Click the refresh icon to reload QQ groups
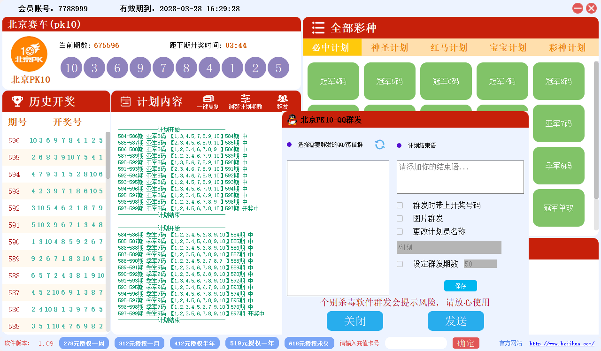The image size is (601, 351). pos(380,145)
